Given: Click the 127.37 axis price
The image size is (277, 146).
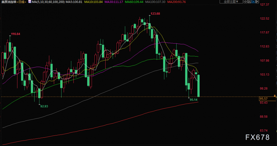Looking at the screenshot, I should (x=265, y=5).
